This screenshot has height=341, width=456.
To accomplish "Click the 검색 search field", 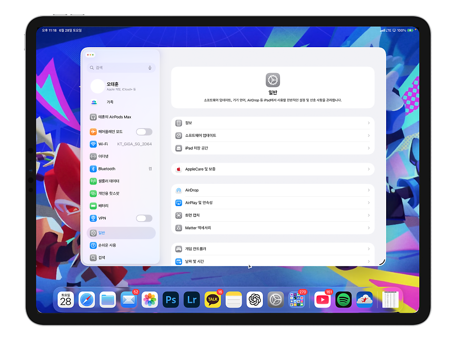I will (x=121, y=67).
